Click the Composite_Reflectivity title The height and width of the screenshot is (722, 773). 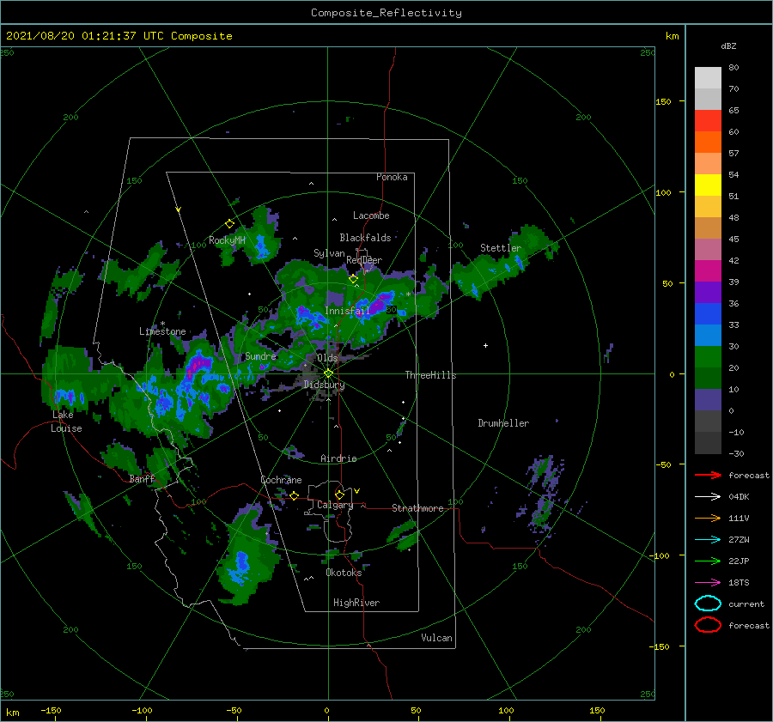click(386, 13)
